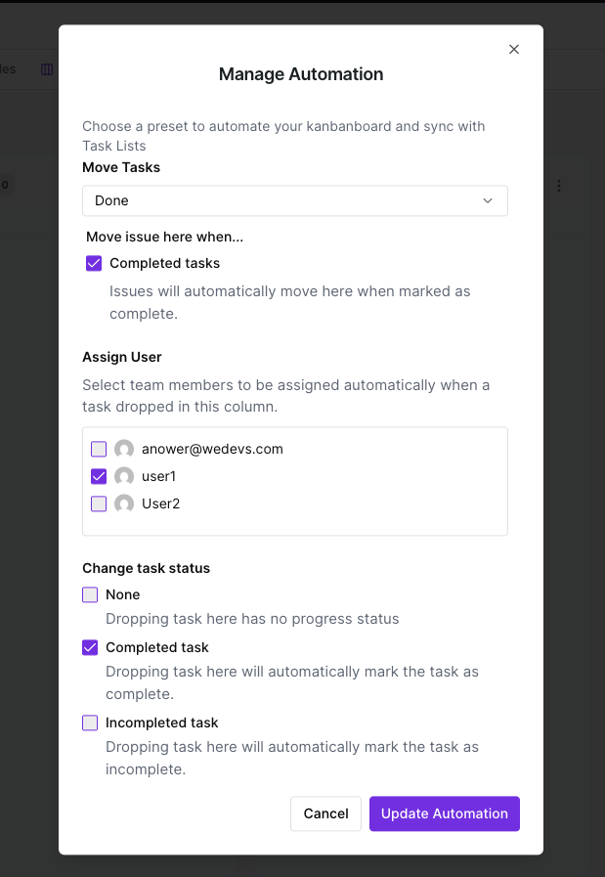Uncheck the Completed tasks checkbox
Screen dimensions: 605x877
[95, 263]
